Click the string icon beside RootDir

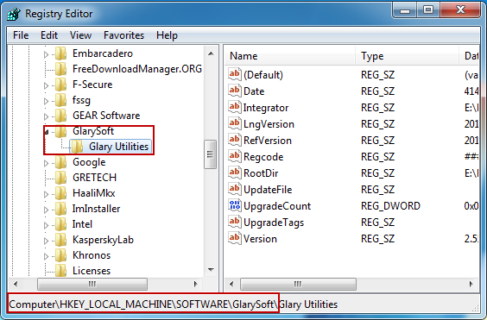pyautogui.click(x=235, y=173)
